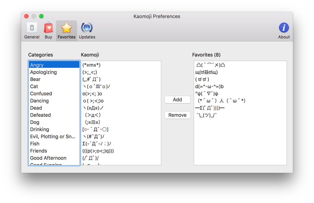
Task: Choose the Bear category
Action: (x=54, y=79)
